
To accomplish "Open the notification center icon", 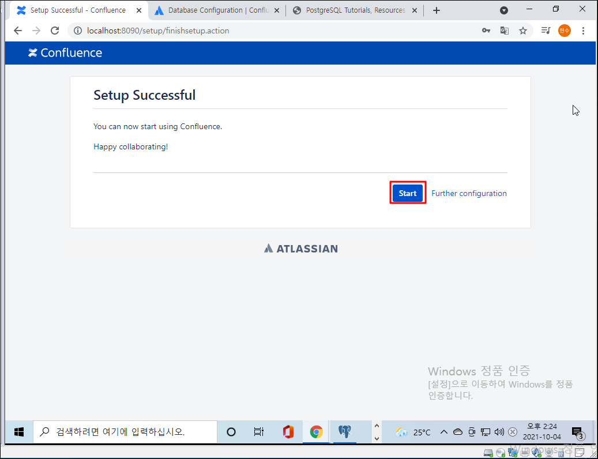I will click(578, 432).
